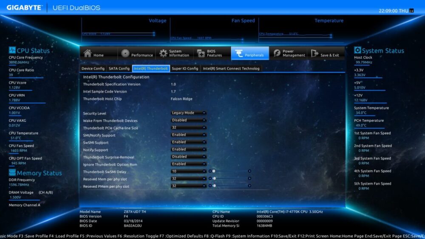
Task: Open the Performance menu
Action: [x=136, y=53]
